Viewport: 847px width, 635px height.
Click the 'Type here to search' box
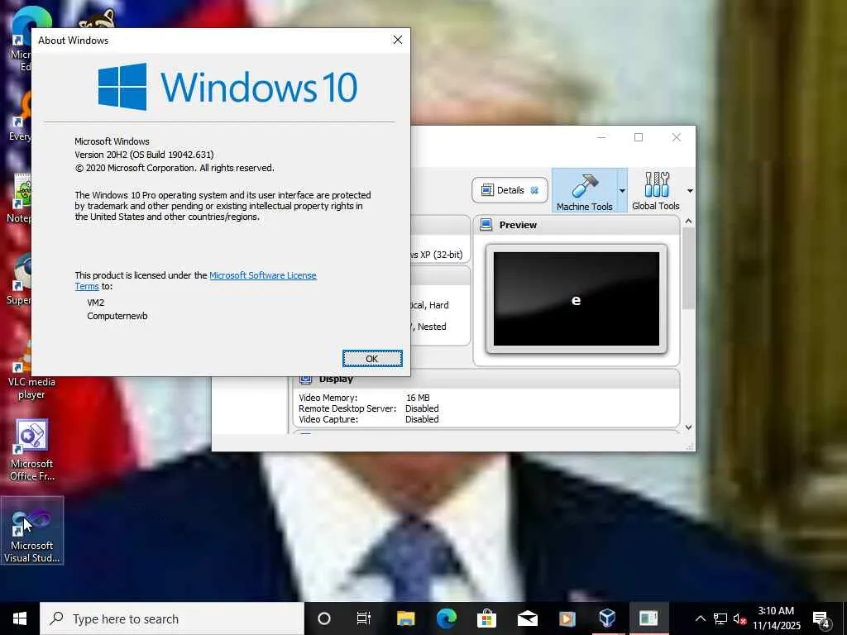pos(172,618)
